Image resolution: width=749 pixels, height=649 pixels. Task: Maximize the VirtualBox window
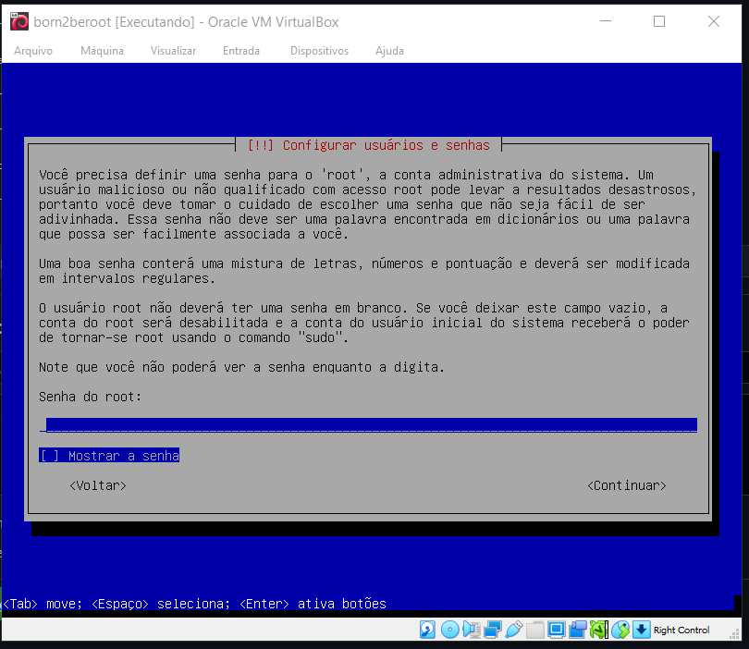click(659, 21)
